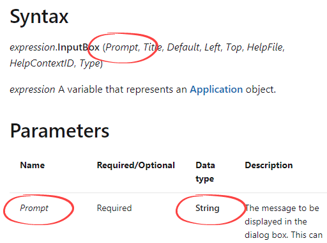Viewport: 327px width, 243px height.
Task: Select the Name column header
Action: (x=33, y=165)
